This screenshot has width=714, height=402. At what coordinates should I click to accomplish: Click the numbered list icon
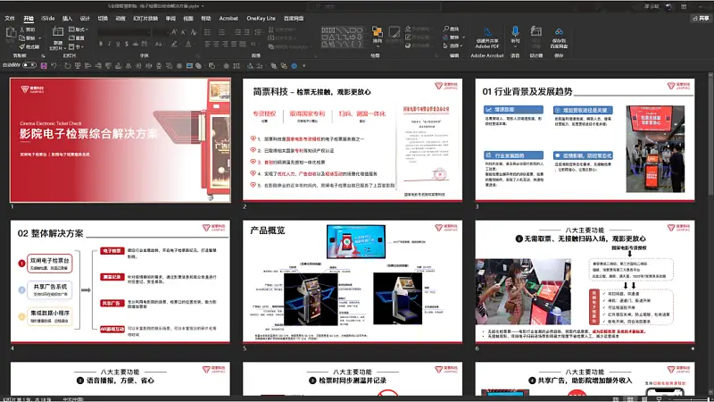(221, 32)
